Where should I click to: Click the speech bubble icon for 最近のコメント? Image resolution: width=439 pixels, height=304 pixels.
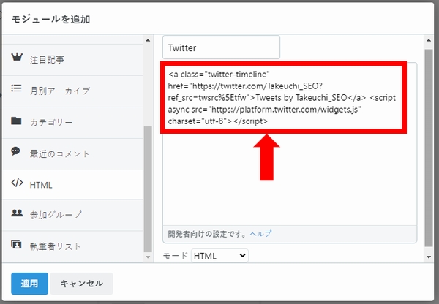15,151
